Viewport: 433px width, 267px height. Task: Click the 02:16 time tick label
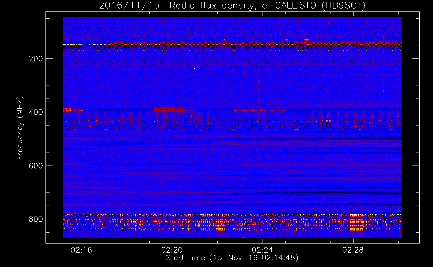tap(81, 250)
